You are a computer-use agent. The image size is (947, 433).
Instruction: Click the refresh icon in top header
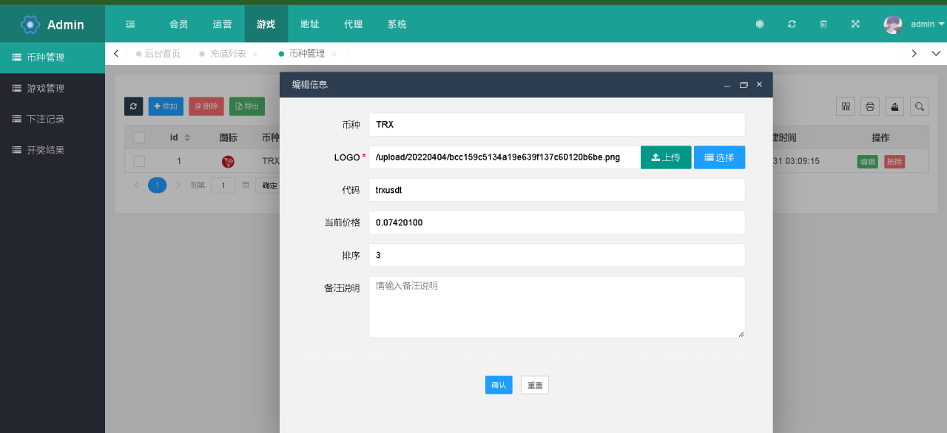tap(792, 24)
